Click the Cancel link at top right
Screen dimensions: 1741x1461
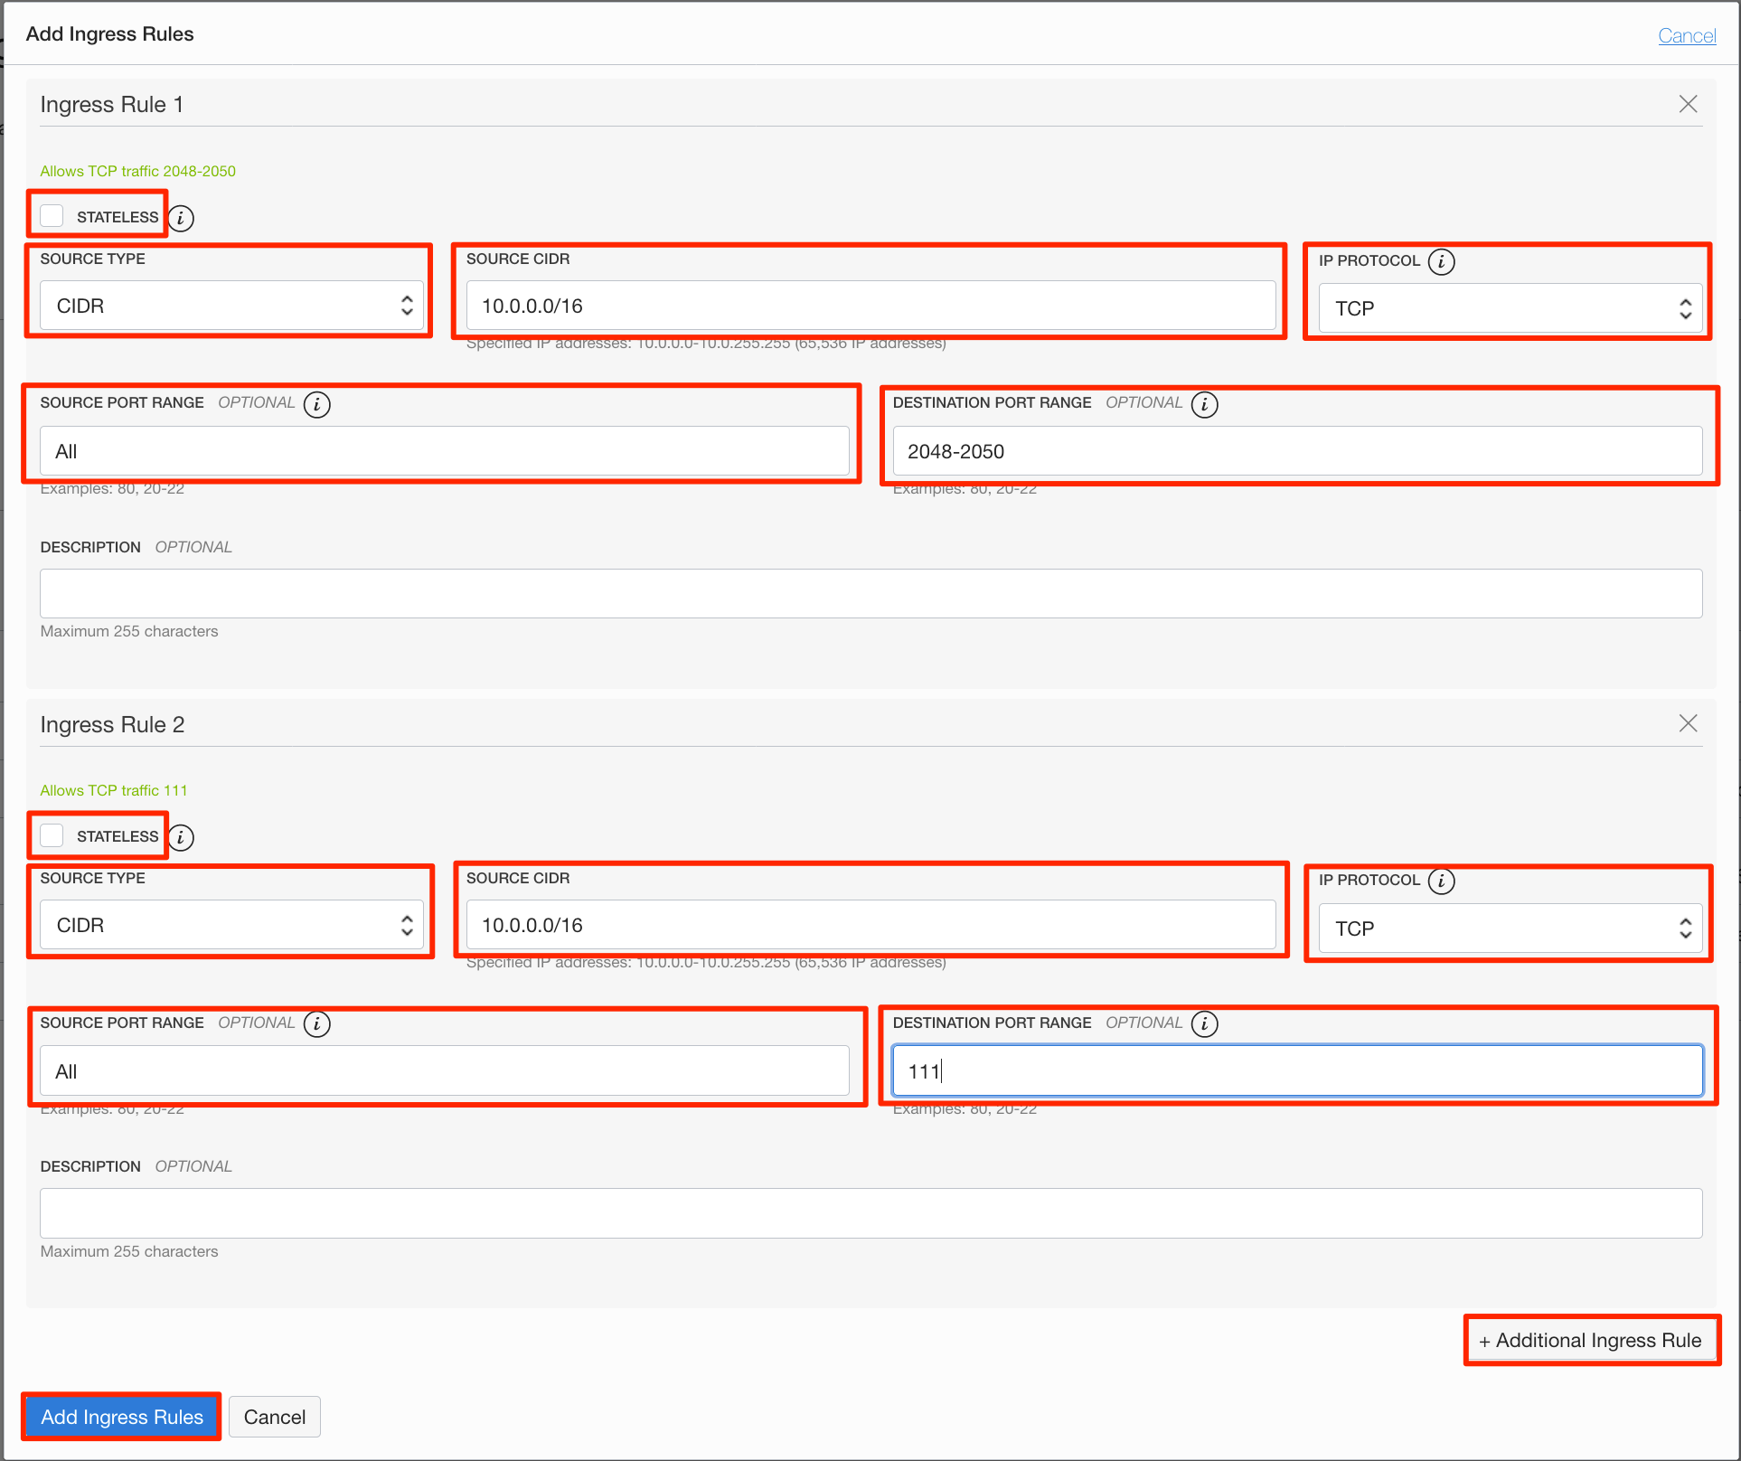[x=1686, y=36]
